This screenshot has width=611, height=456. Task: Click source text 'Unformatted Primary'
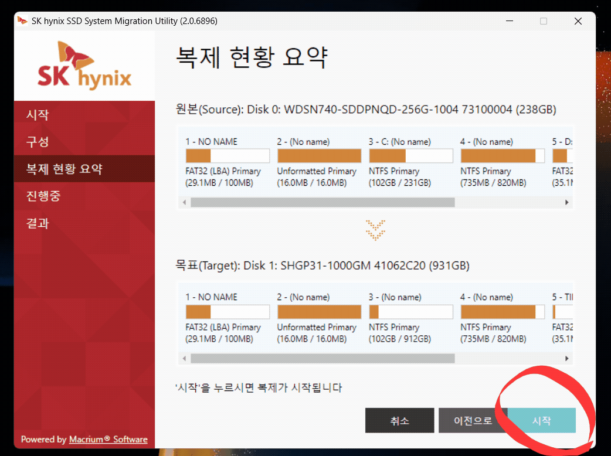click(317, 171)
